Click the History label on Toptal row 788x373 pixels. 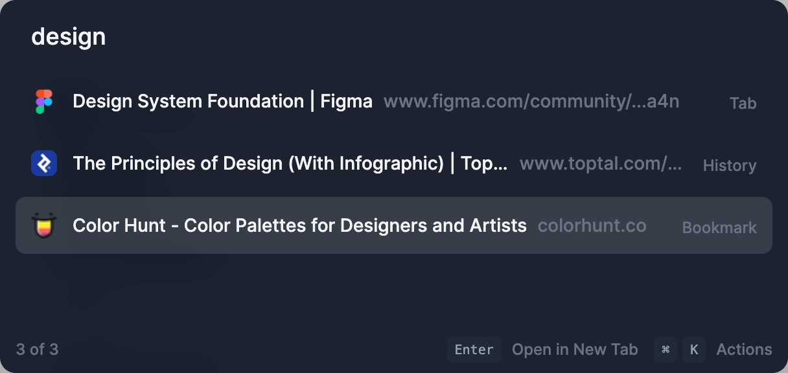click(729, 166)
